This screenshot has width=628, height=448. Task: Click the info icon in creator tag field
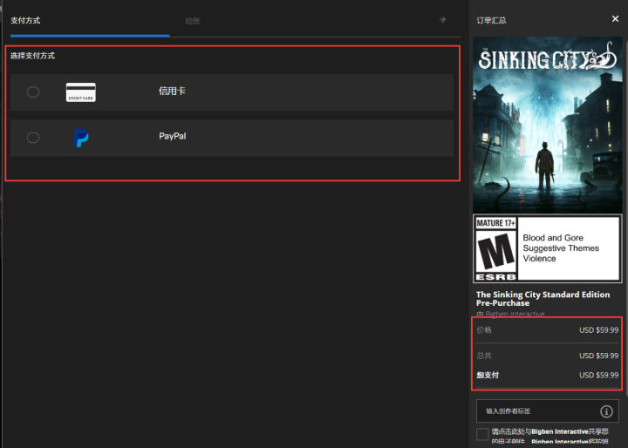click(606, 411)
